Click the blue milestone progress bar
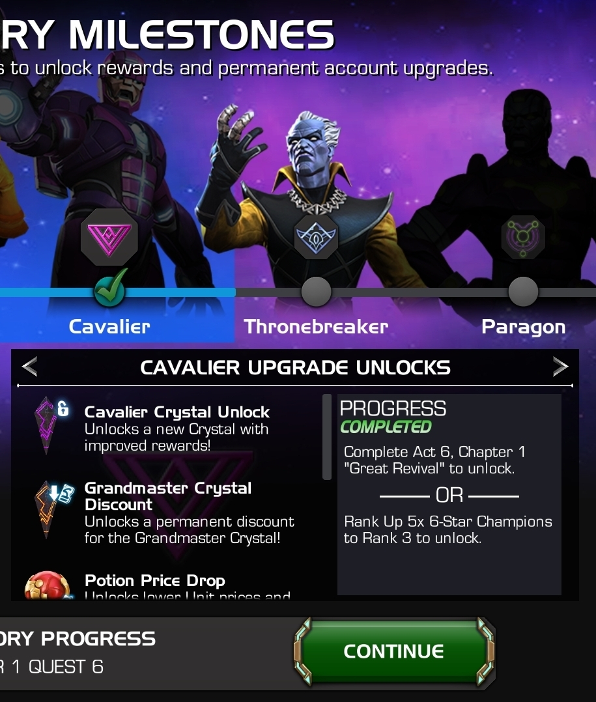596x702 pixels. tap(118, 292)
